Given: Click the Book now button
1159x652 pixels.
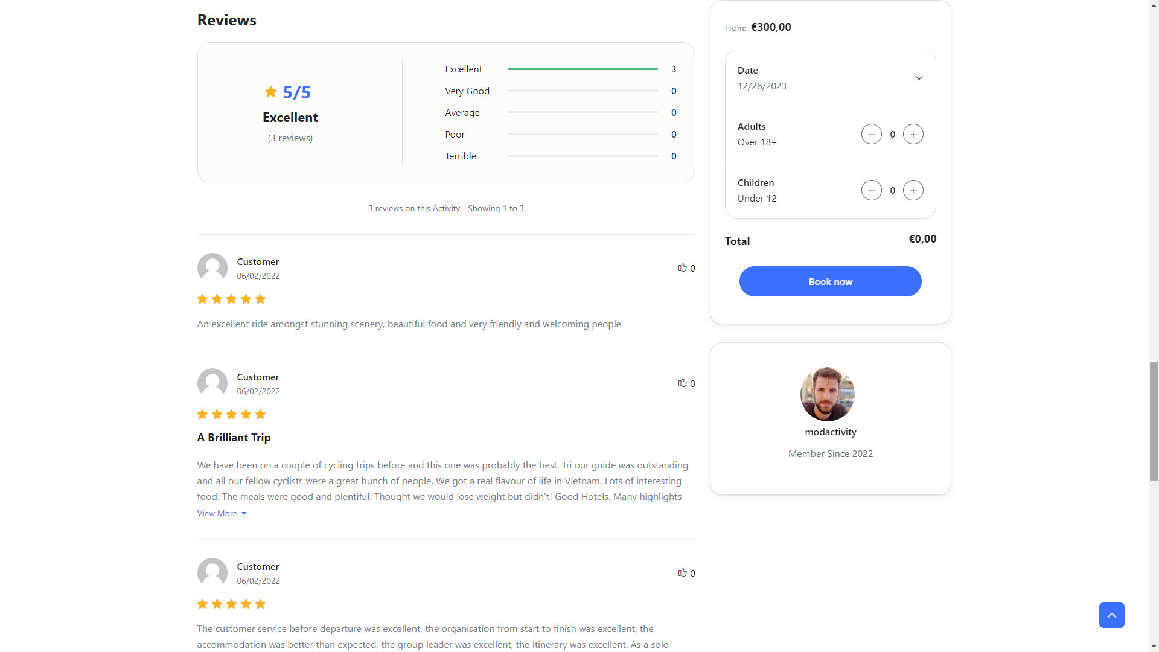Looking at the screenshot, I should (830, 281).
